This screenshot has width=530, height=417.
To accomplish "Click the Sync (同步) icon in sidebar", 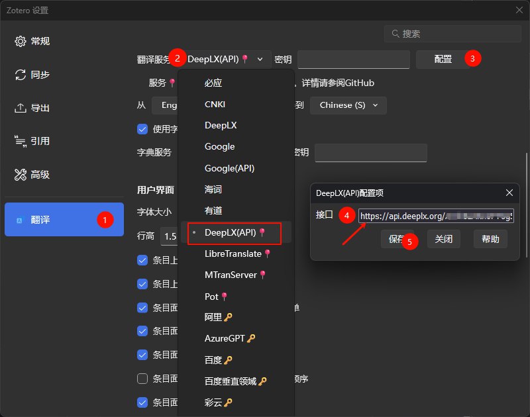I will (21, 75).
